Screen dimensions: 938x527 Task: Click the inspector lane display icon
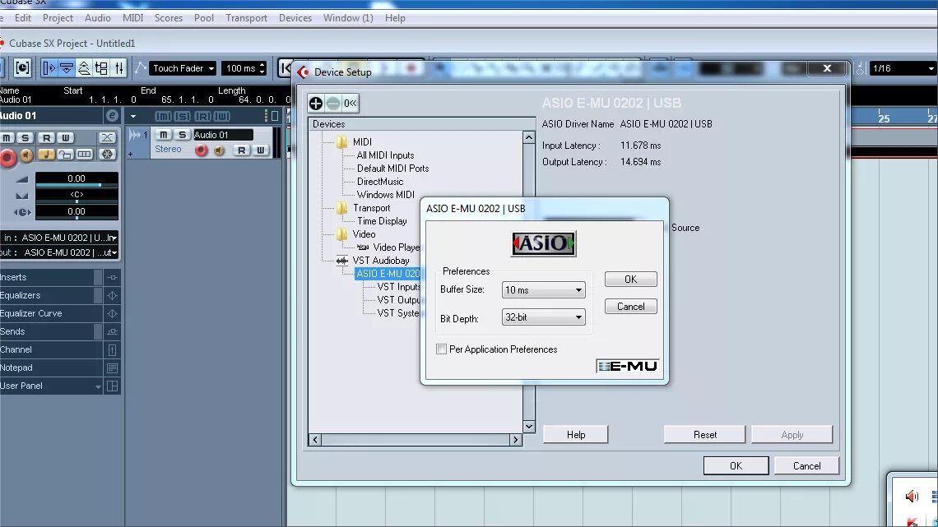point(85,155)
